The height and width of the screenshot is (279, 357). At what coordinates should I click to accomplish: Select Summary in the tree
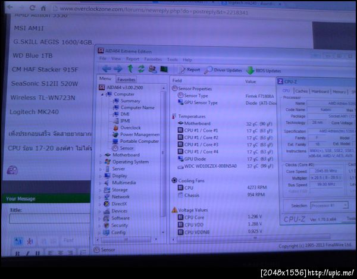(127, 101)
